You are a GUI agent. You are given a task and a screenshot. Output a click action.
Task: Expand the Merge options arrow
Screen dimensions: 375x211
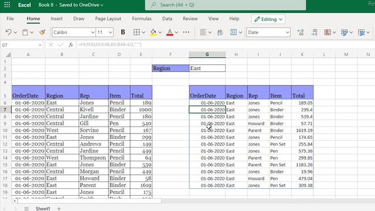[x=240, y=32]
